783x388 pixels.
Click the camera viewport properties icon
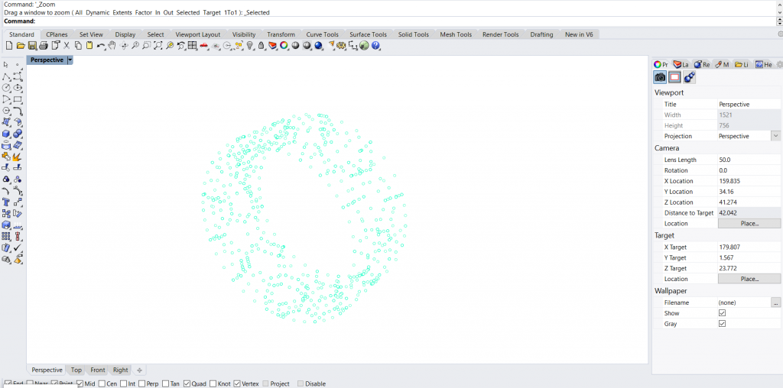[660, 77]
